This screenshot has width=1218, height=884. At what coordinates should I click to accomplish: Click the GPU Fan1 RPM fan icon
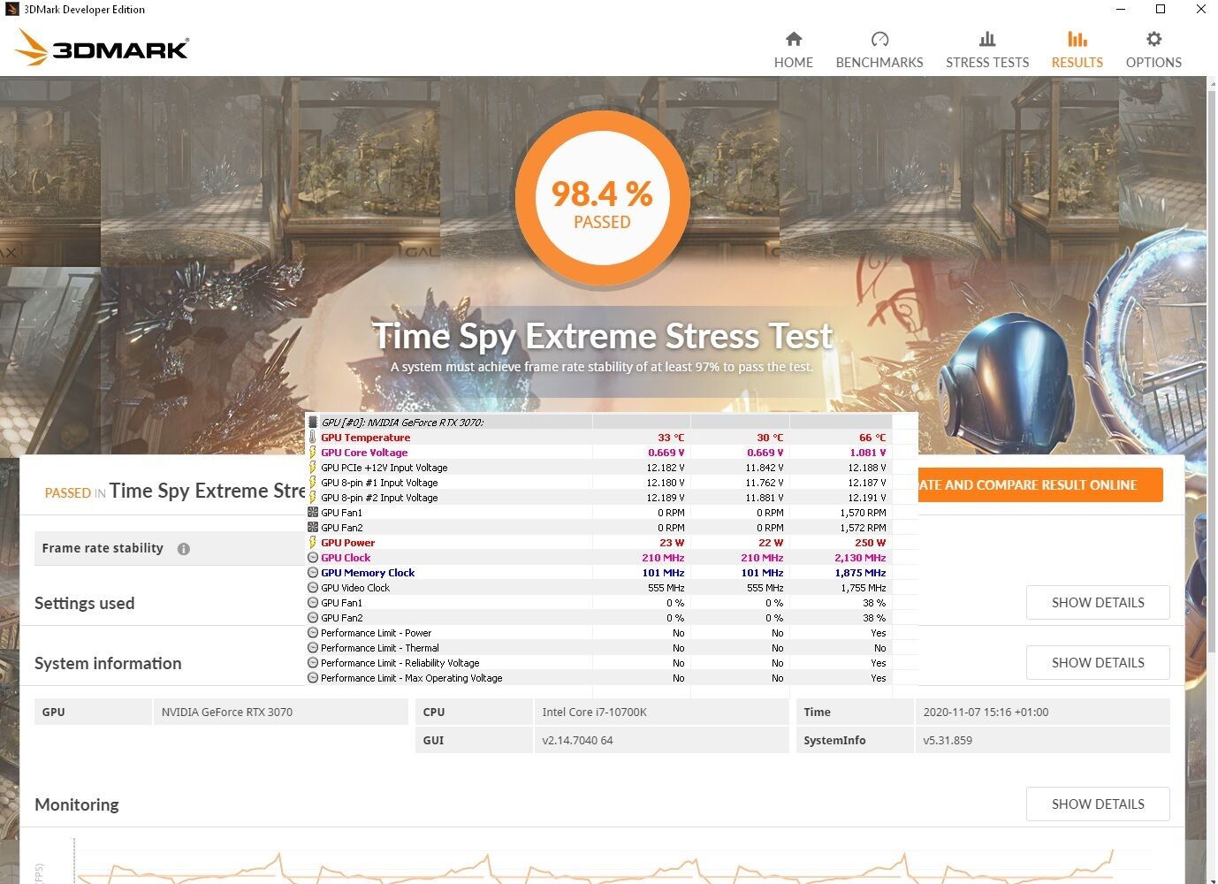tap(313, 513)
